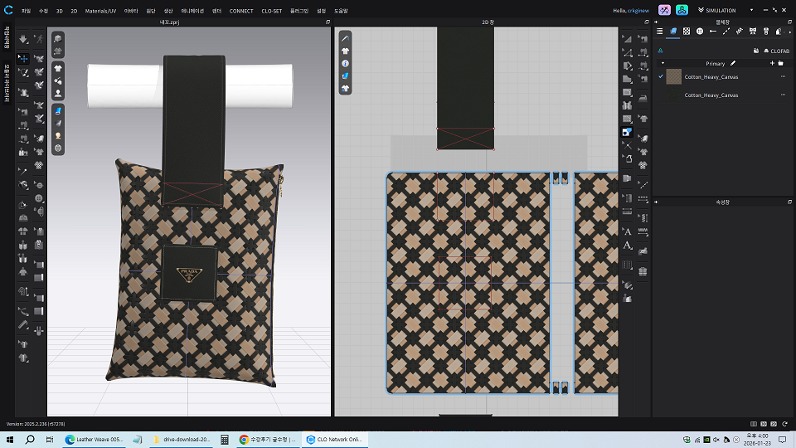796x448 pixels.
Task: Open the CONNECT menu
Action: 241,11
